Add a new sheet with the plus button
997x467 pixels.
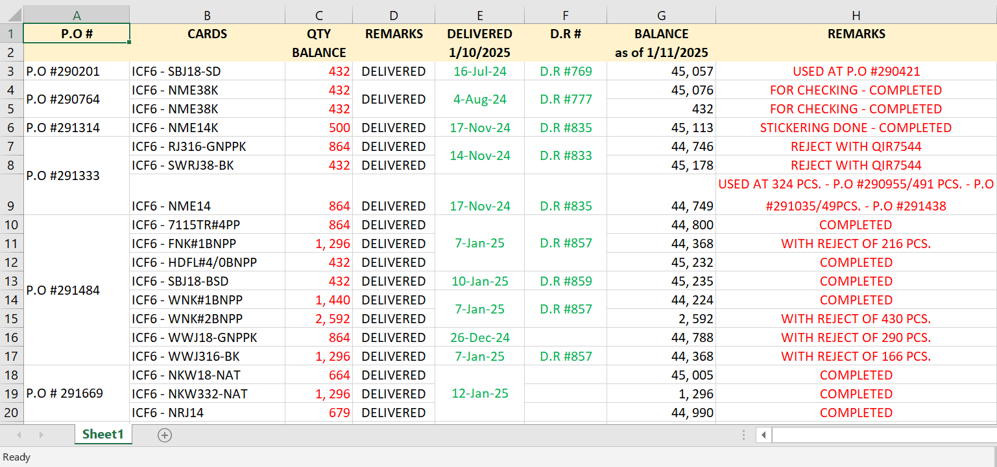point(165,435)
